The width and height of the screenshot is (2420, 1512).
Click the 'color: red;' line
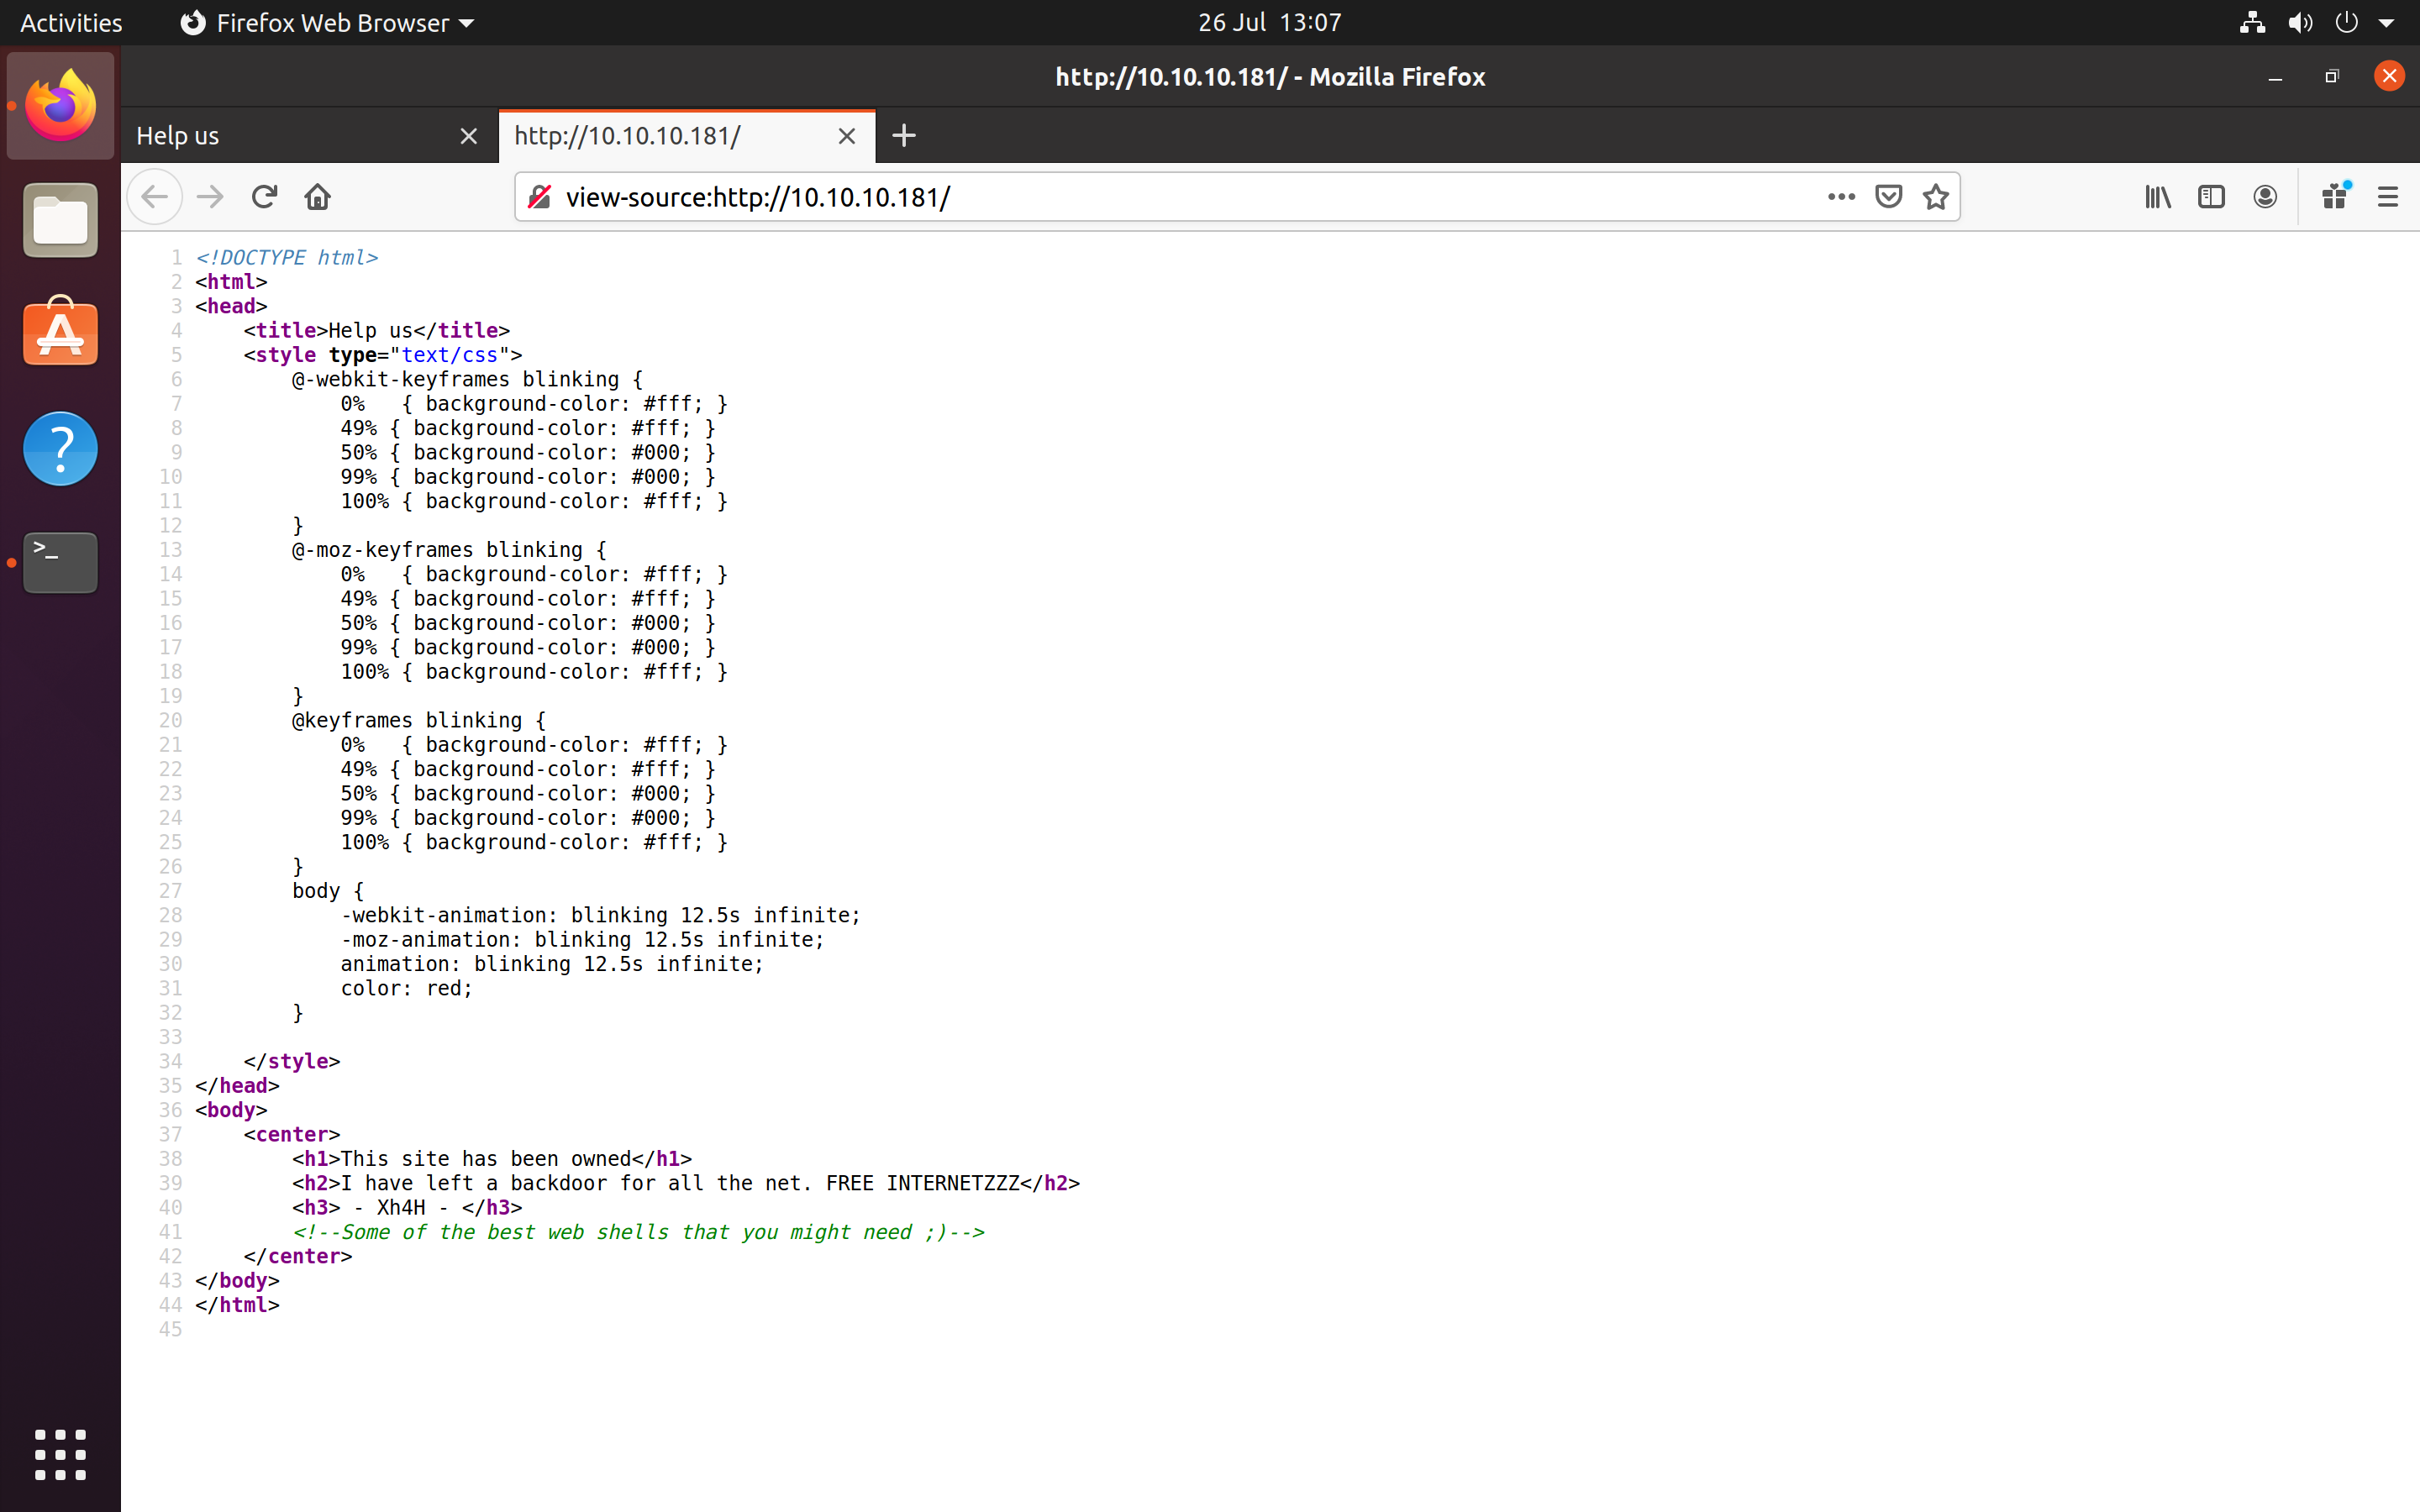pos(407,988)
